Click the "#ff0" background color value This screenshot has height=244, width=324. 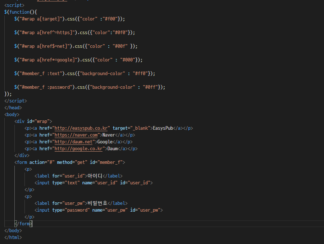(x=140, y=74)
